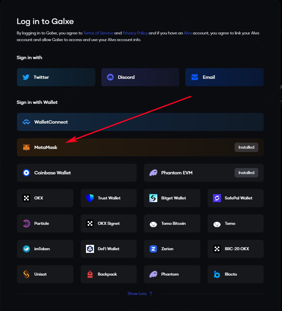Click the Zerion wallet icon
Viewport: 282px width, 311px height.
[x=153, y=249]
